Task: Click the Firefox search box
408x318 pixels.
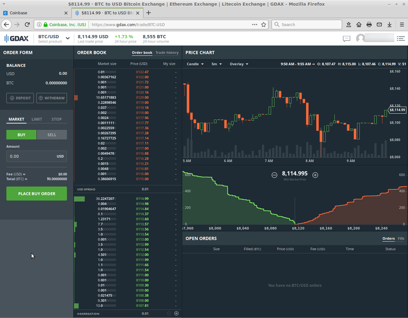Action: click(x=307, y=24)
